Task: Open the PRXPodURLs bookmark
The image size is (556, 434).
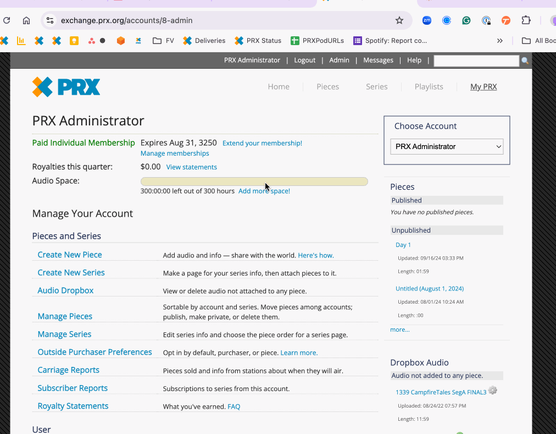Action: point(317,41)
